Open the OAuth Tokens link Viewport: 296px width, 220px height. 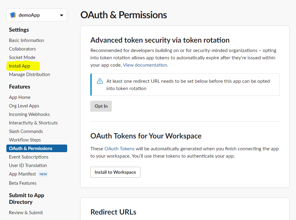pyautogui.click(x=119, y=149)
